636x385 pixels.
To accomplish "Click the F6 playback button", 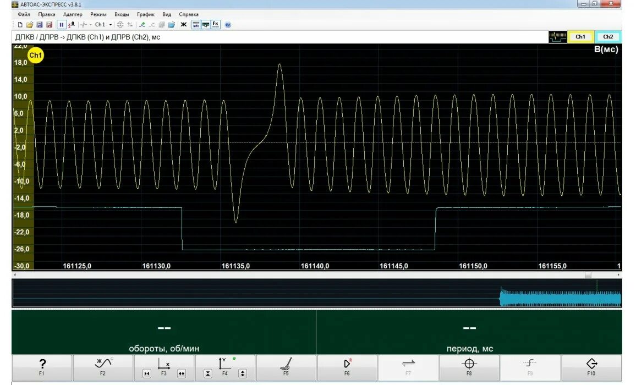I will point(347,367).
